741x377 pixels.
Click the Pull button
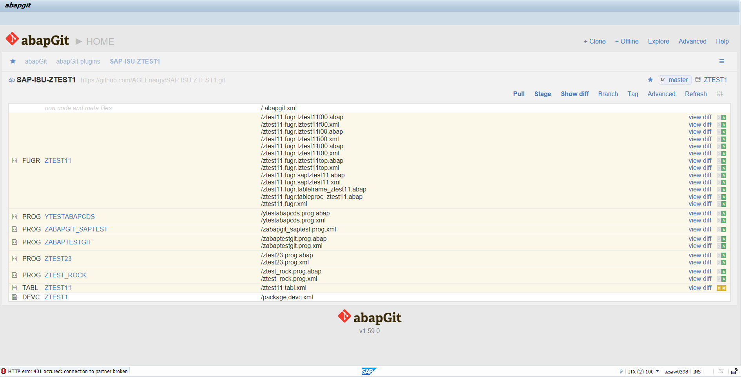point(519,94)
